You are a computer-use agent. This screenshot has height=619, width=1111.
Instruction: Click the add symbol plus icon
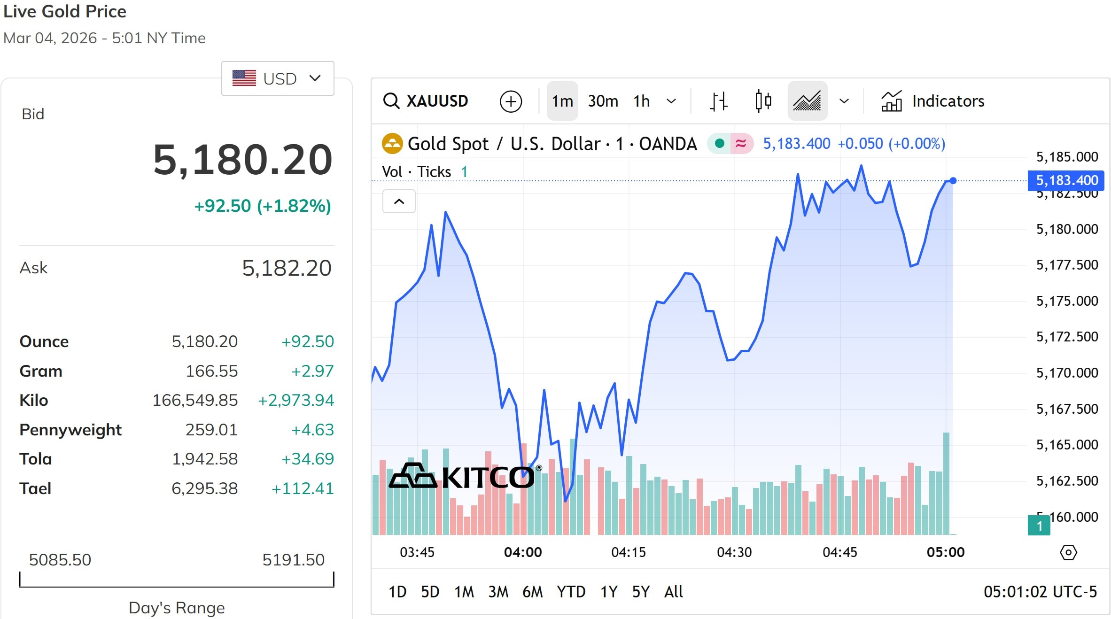pos(511,101)
